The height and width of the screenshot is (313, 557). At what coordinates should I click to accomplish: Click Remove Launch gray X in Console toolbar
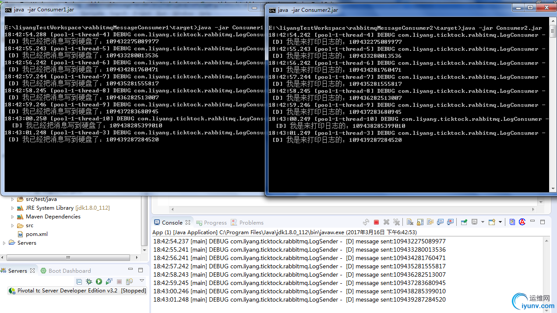(x=386, y=222)
